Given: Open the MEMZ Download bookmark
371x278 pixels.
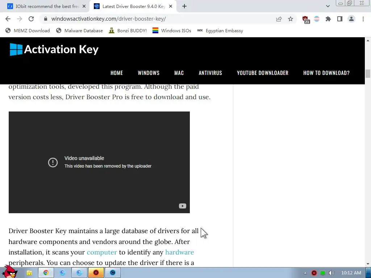Looking at the screenshot, I should point(28,30).
